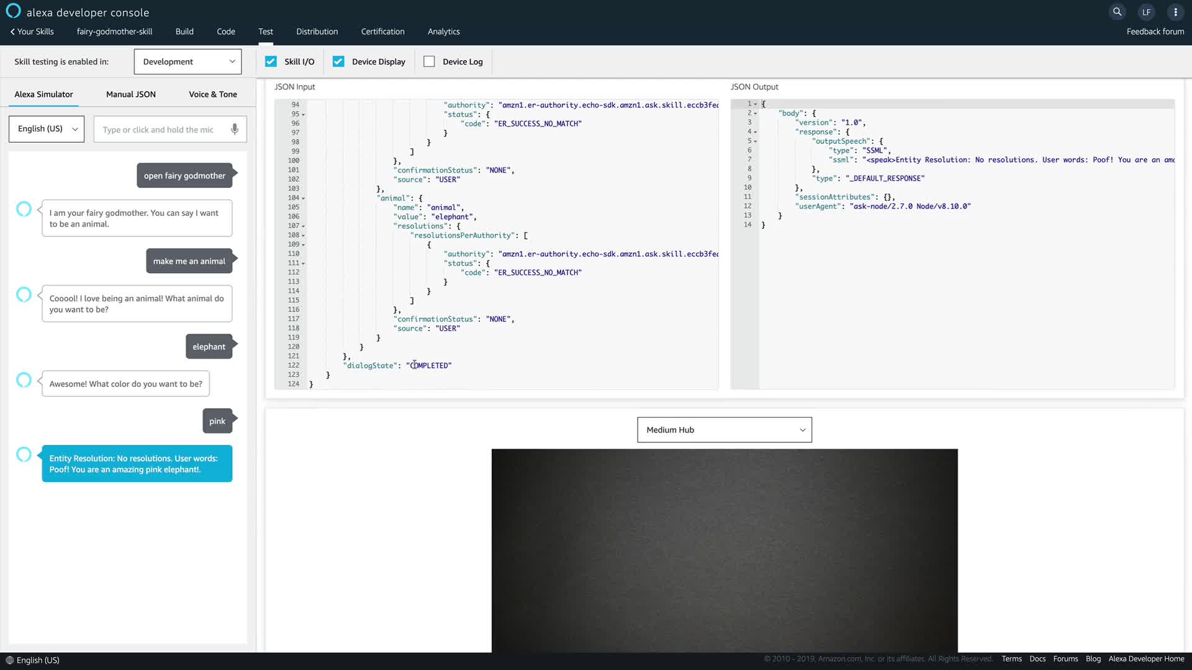Uncheck the Skill I/O checkbox
Viewport: 1192px width, 670px height.
pos(271,61)
